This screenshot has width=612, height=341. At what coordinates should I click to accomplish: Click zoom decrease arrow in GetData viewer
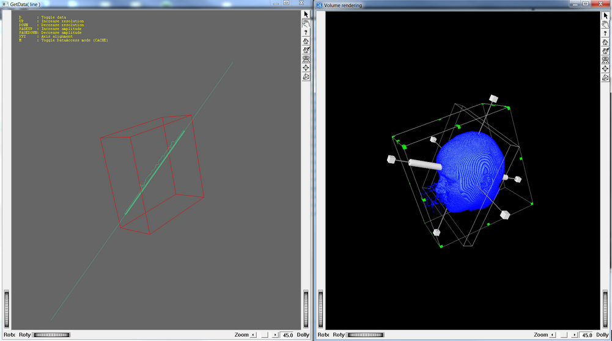[254, 335]
